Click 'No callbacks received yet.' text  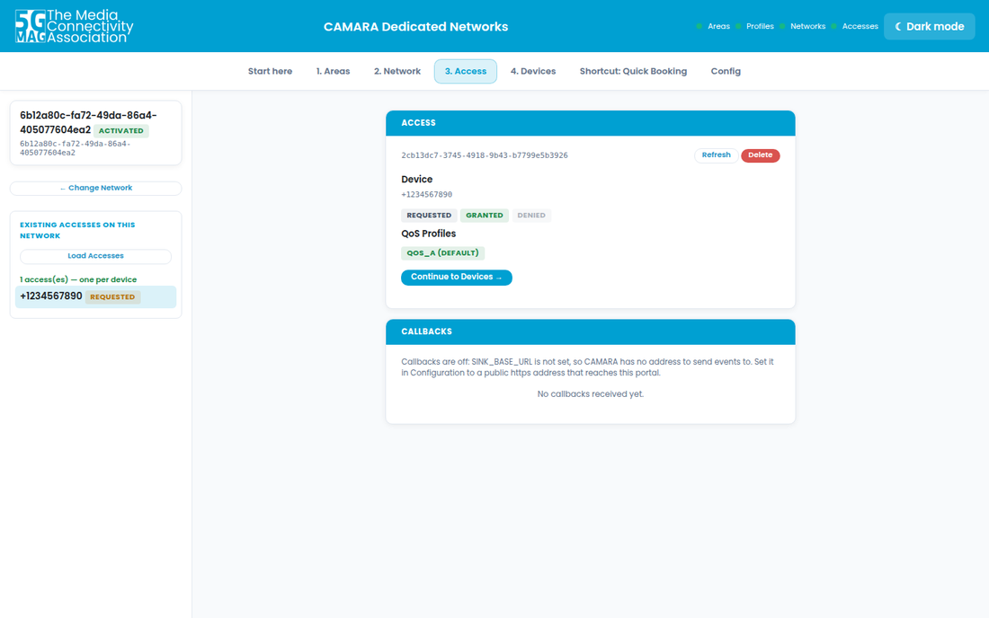click(x=591, y=394)
